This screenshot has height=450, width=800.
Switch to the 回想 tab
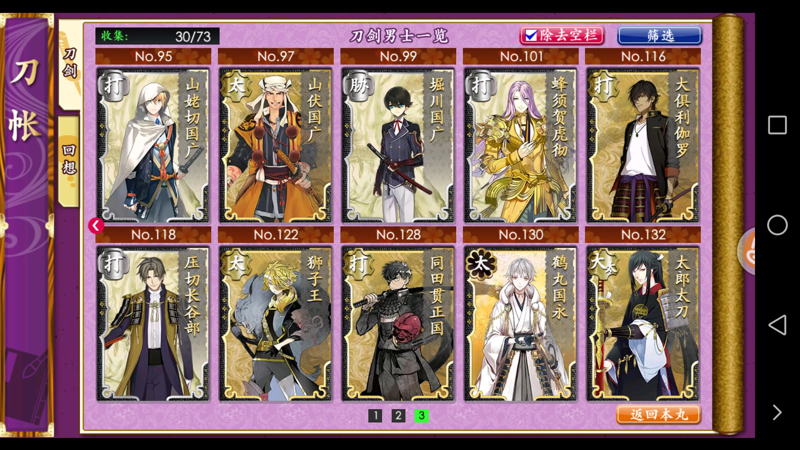pyautogui.click(x=69, y=160)
